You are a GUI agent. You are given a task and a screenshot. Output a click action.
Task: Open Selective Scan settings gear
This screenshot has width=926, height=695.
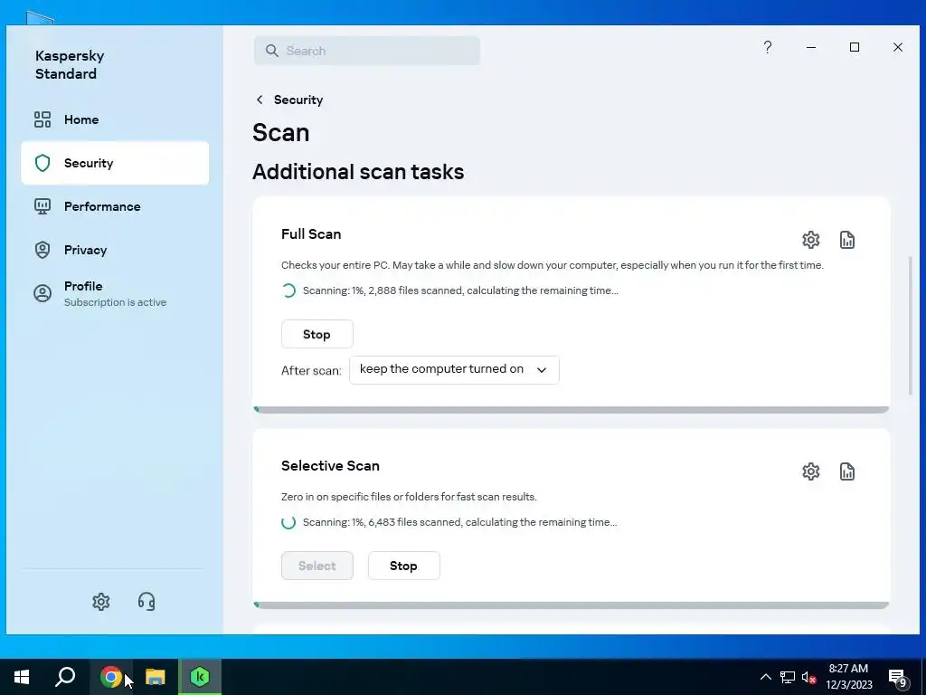pos(811,471)
